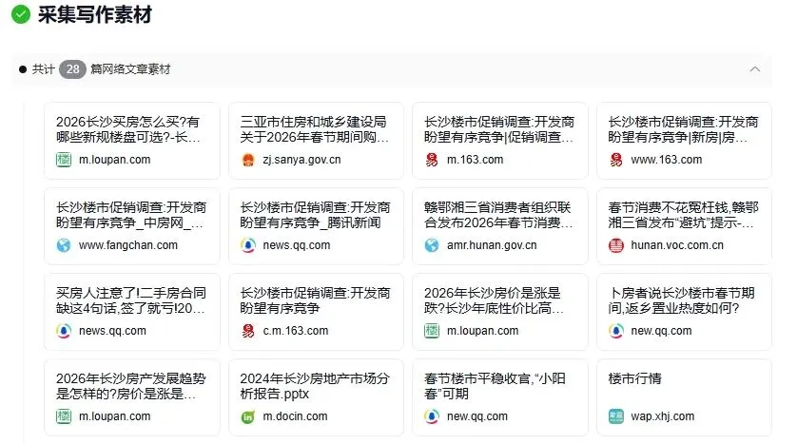Image resolution: width=797 pixels, height=444 pixels.
Task: Click the wap.xhj.com domain text
Action: coord(662,416)
